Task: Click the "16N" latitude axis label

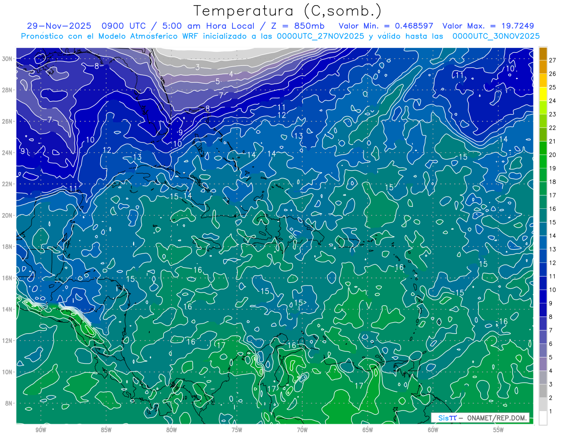Action: click(7, 278)
